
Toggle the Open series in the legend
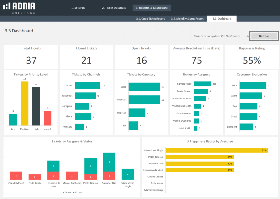tap(67, 192)
